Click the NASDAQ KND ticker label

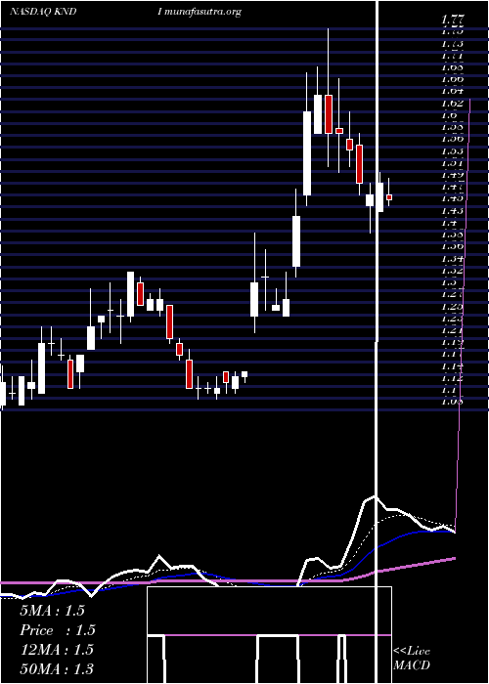pyautogui.click(x=43, y=12)
